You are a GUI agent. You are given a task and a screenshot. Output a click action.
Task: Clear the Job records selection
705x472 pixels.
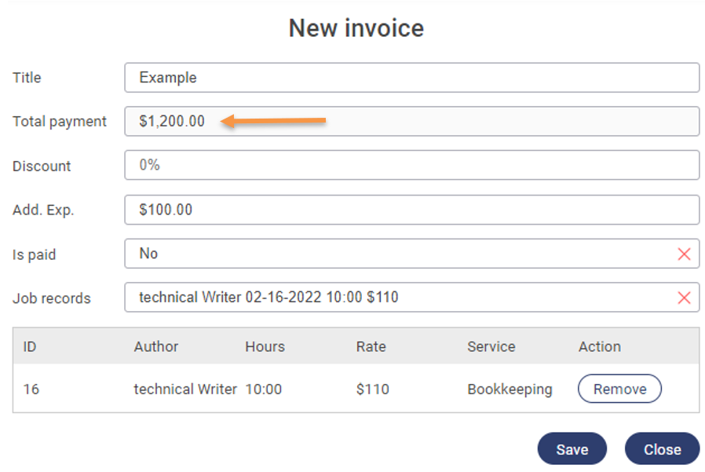[684, 298]
